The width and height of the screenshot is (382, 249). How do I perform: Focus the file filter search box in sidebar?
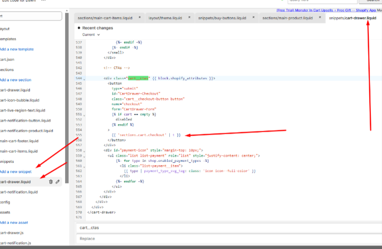tap(31, 16)
